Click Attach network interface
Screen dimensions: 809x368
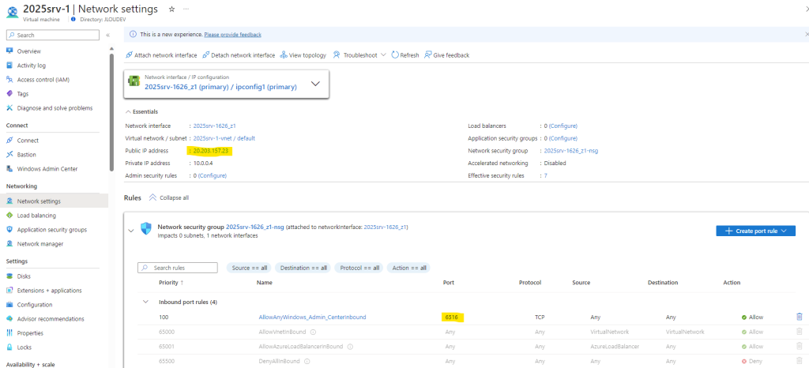161,55
